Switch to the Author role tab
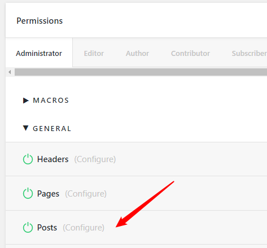Viewport: 267px width, 248px height. [x=137, y=53]
